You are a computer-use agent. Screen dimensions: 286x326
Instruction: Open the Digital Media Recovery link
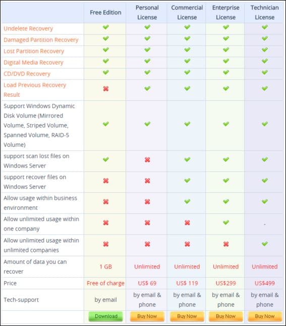pos(33,63)
